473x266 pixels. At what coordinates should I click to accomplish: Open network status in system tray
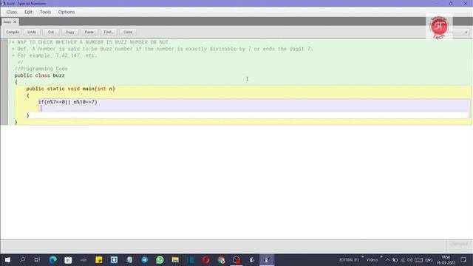[402, 259]
